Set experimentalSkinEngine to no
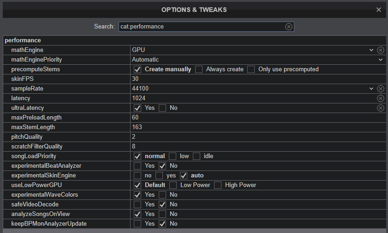388x233 pixels. tap(137, 176)
